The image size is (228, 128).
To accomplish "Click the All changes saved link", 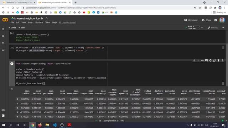I will 67,22.
